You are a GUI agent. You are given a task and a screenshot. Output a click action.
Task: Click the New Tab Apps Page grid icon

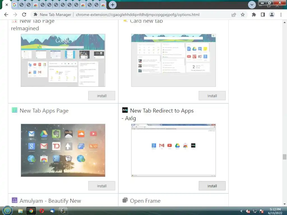coord(15,110)
